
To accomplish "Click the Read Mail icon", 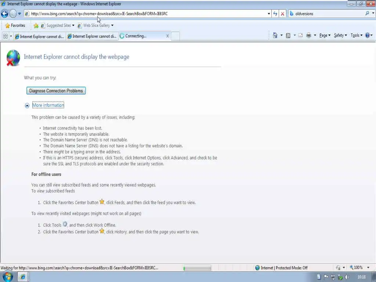I will [300, 36].
